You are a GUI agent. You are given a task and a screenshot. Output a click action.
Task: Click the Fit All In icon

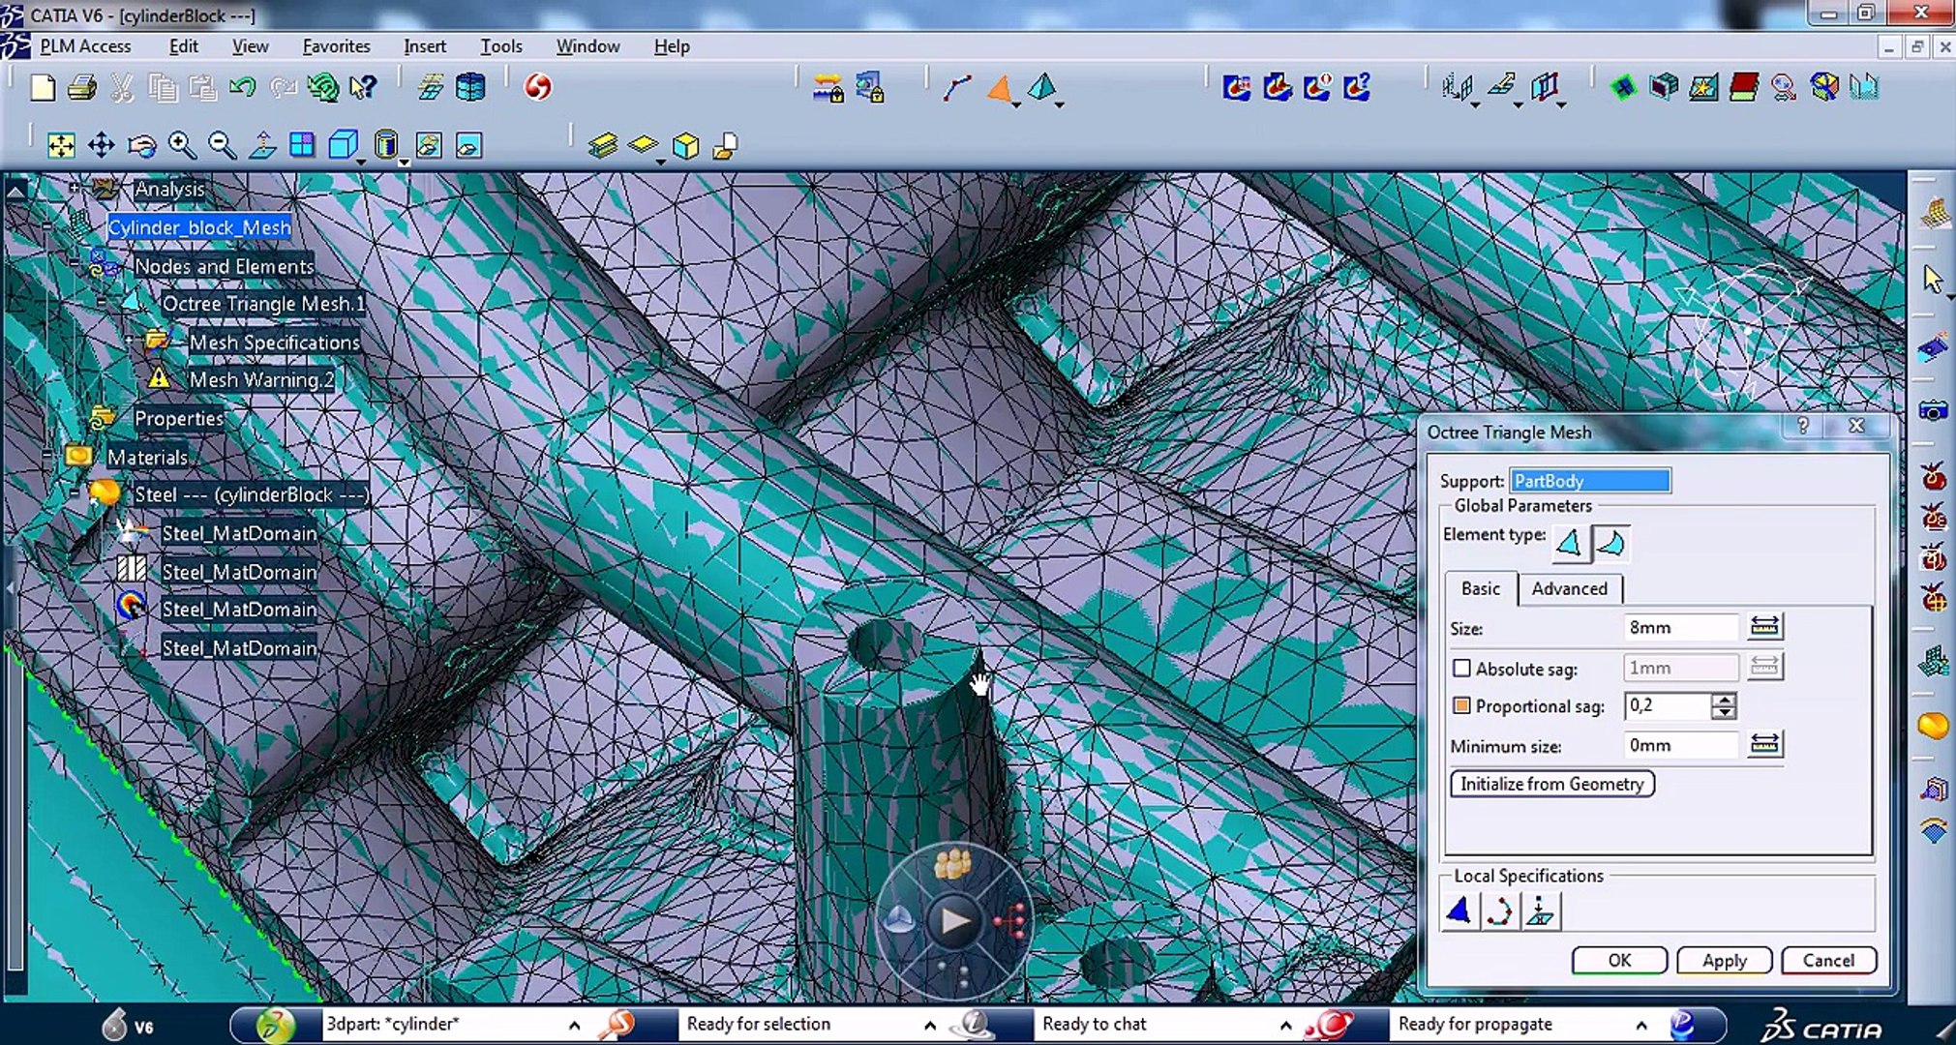click(61, 146)
